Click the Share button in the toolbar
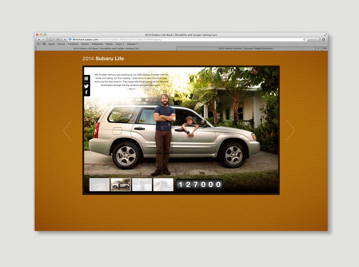The image size is (359, 267). tap(58, 40)
